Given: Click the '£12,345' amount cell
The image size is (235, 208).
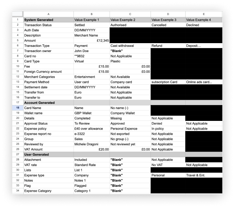Looking at the screenshot, I should (x=91, y=41).
